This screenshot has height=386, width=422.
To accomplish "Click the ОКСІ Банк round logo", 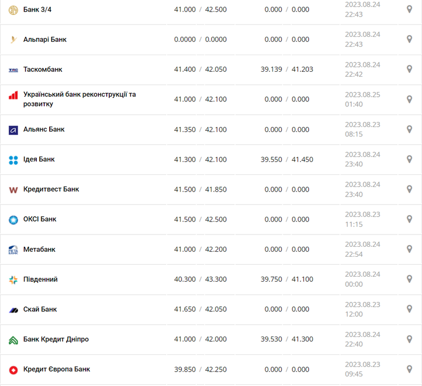I will [13, 220].
